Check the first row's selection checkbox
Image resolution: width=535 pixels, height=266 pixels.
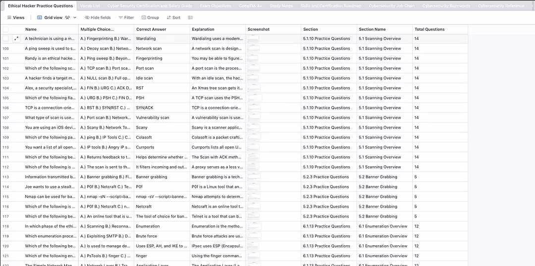click(x=5, y=39)
